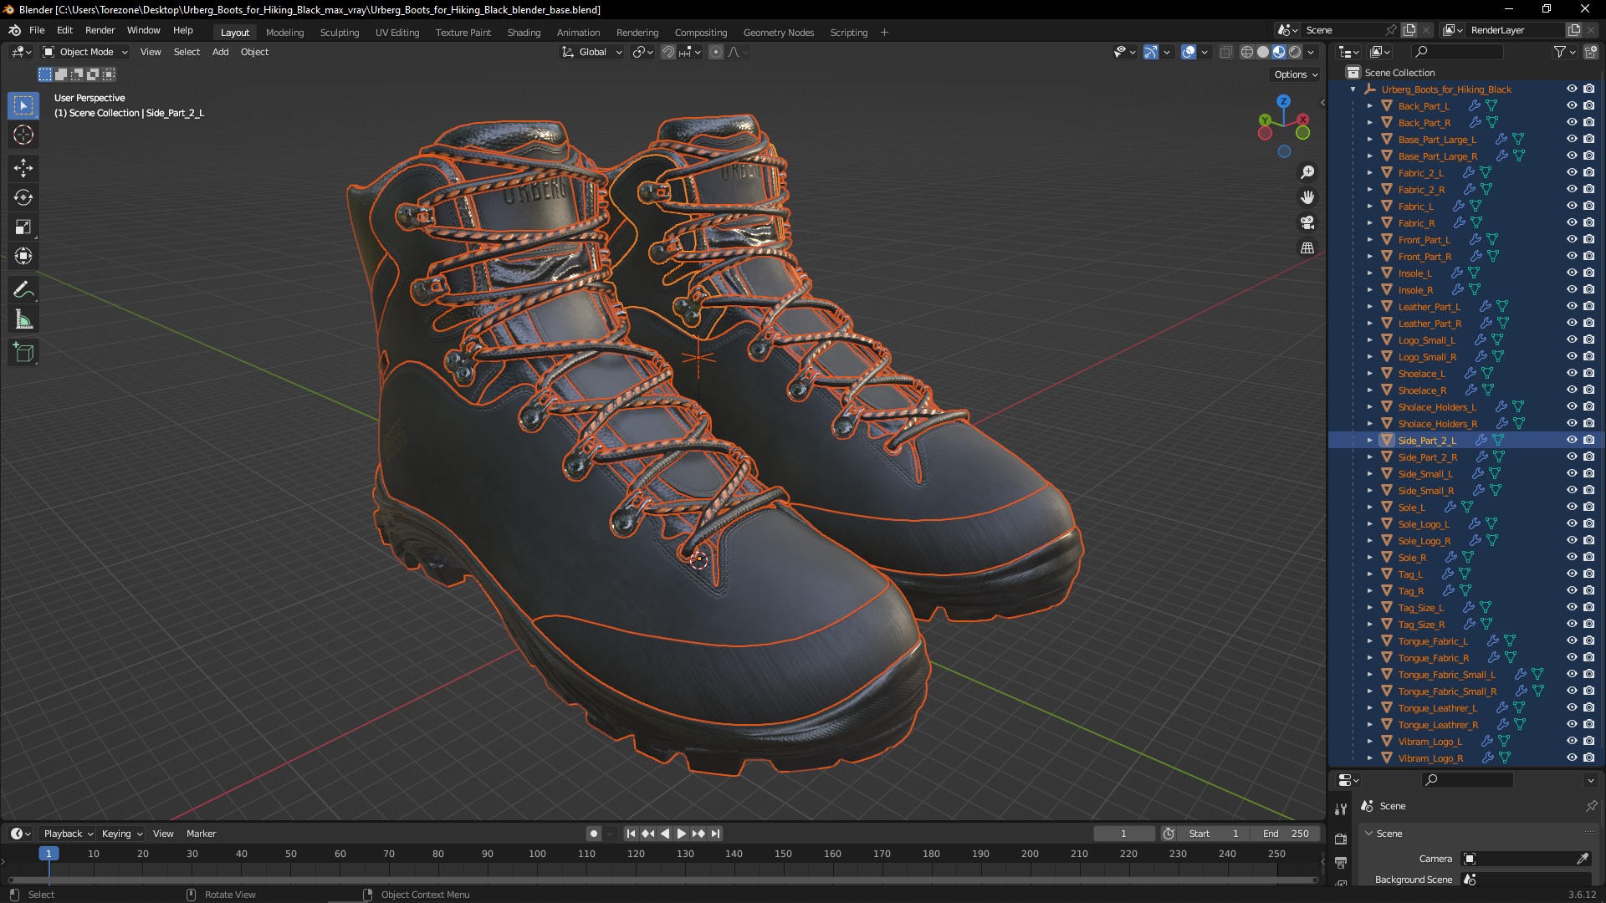Switch orthographic/perspective grid icon
1606x903 pixels.
[x=1307, y=247]
